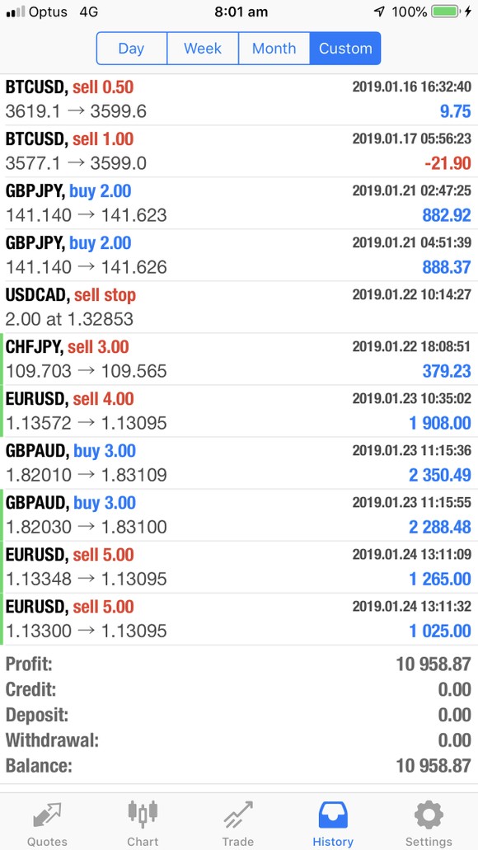Open the Settings gear icon
The image size is (478, 850).
pos(429,815)
